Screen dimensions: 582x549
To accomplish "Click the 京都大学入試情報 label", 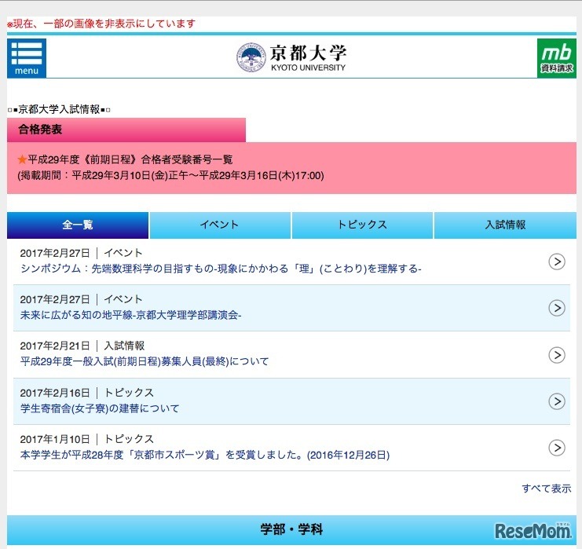I will [x=59, y=109].
